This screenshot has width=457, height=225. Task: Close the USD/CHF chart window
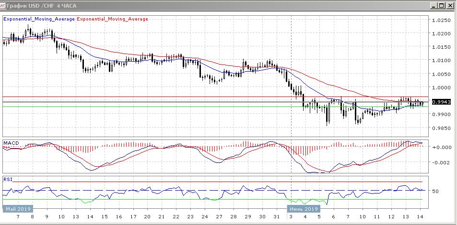tap(450, 6)
